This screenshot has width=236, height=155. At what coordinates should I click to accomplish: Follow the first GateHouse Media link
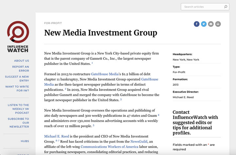(105, 74)
